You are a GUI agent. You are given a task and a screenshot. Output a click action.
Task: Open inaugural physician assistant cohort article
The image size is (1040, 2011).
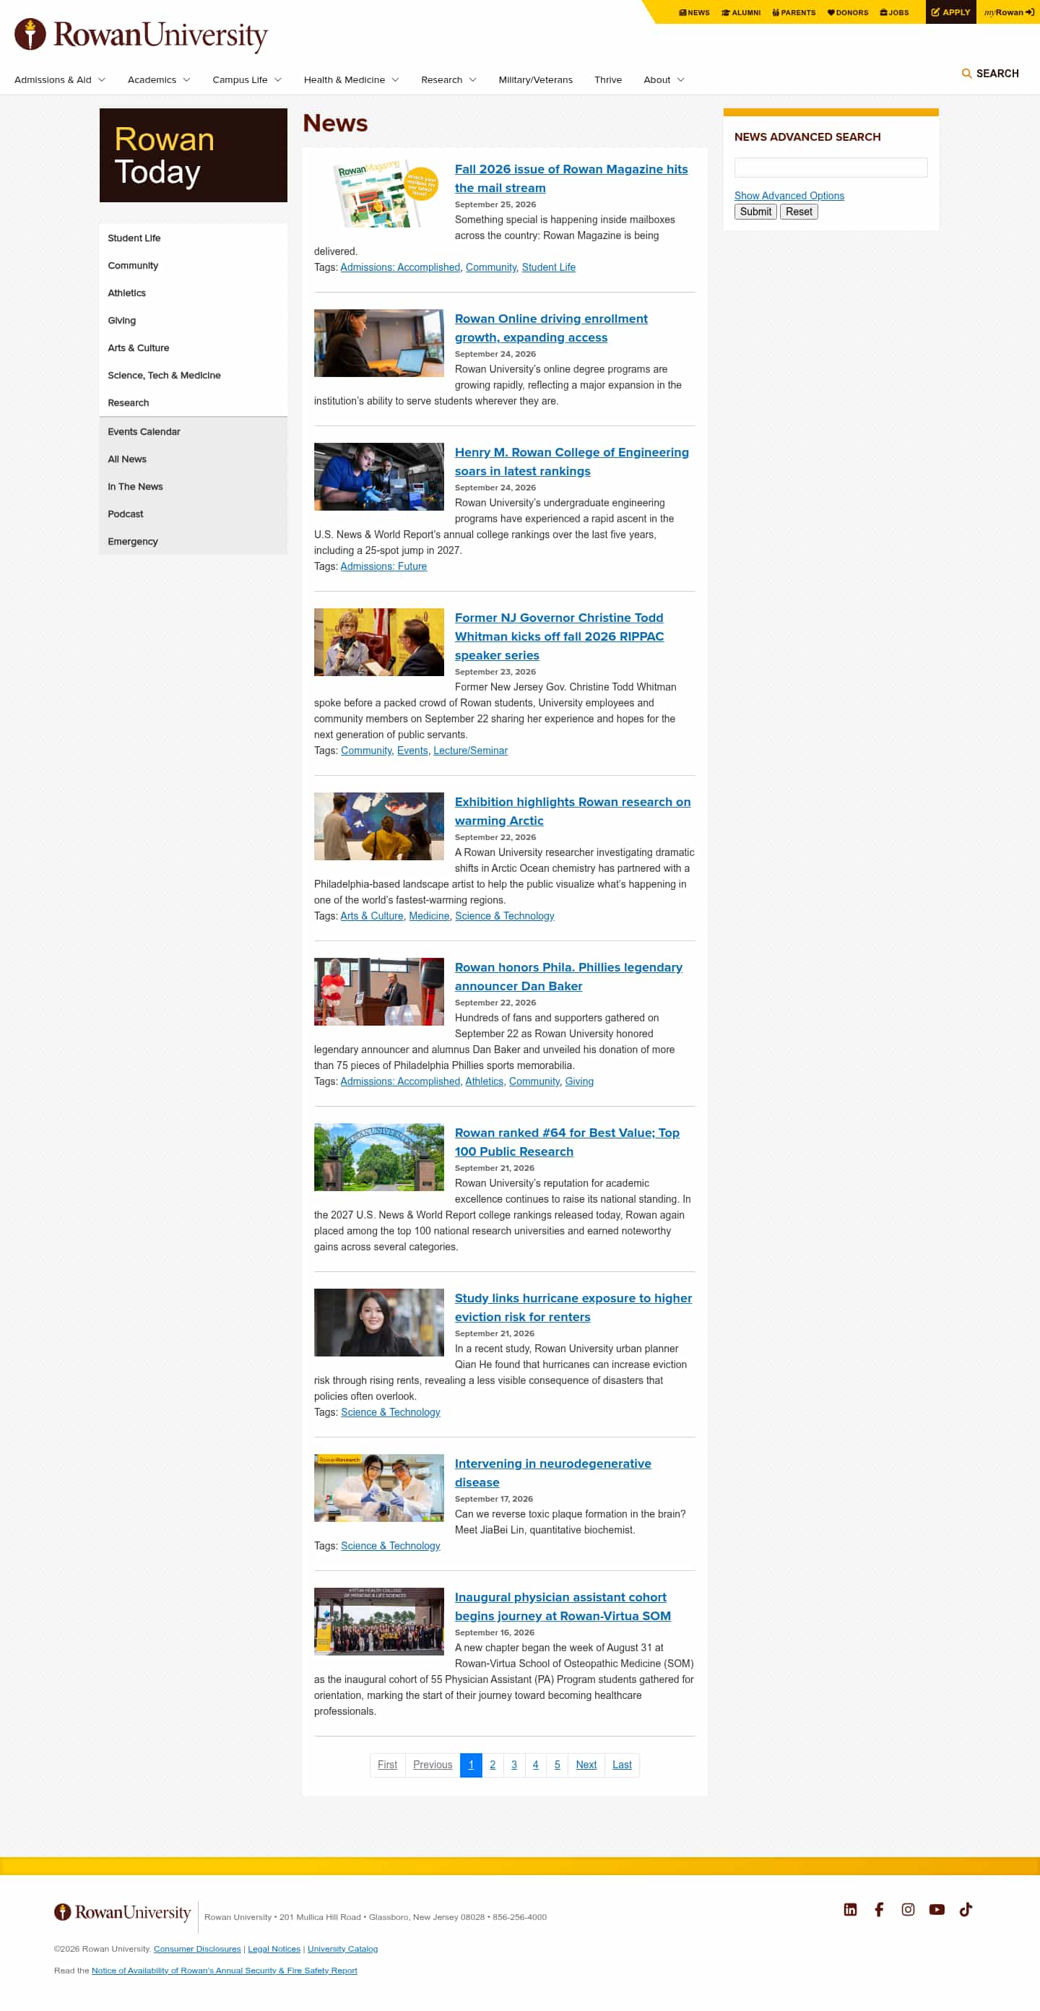pos(562,1606)
